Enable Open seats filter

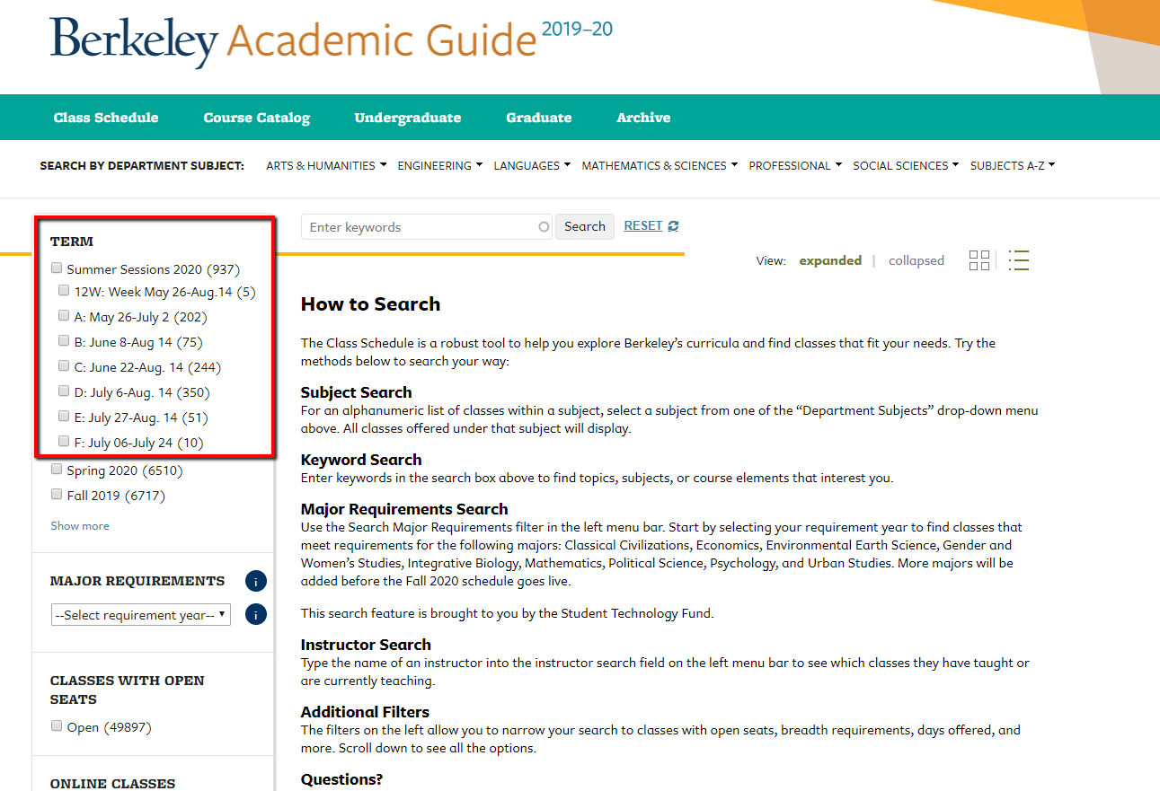coord(58,725)
